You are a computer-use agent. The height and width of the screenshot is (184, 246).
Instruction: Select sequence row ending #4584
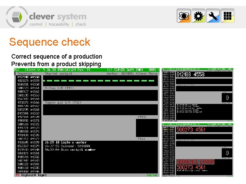click(x=28, y=164)
